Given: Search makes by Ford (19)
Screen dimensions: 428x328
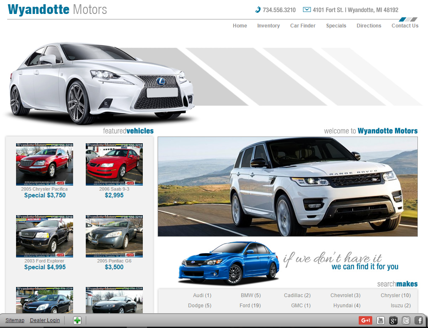Looking at the screenshot, I should coord(250,306).
